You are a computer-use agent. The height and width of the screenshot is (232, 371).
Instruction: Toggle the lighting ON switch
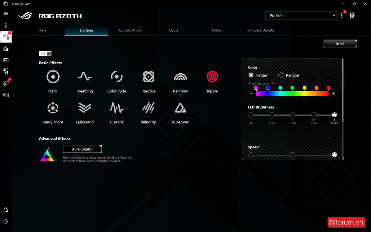coord(45,54)
